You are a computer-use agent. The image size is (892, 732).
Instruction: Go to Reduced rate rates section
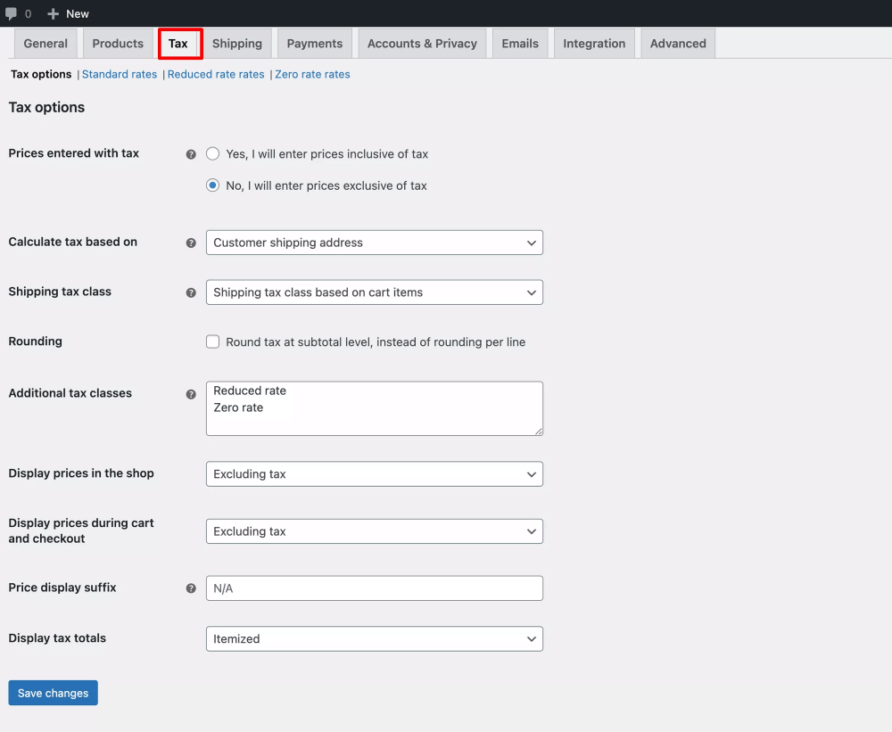click(x=216, y=74)
